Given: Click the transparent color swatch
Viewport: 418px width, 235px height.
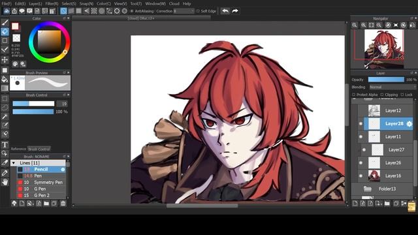Looking at the screenshot, I should (x=16, y=38).
